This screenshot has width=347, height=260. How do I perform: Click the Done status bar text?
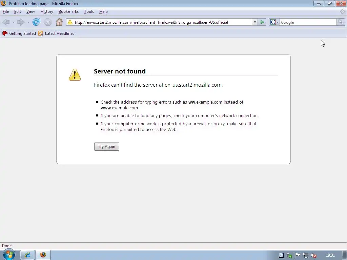pyautogui.click(x=7, y=246)
